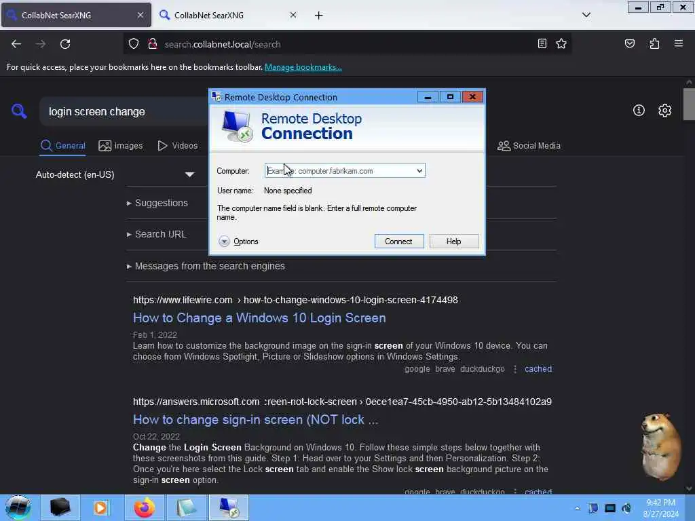Image resolution: width=695 pixels, height=521 pixels.
Task: Open Firefox hamburger application menu
Action: coord(679,43)
